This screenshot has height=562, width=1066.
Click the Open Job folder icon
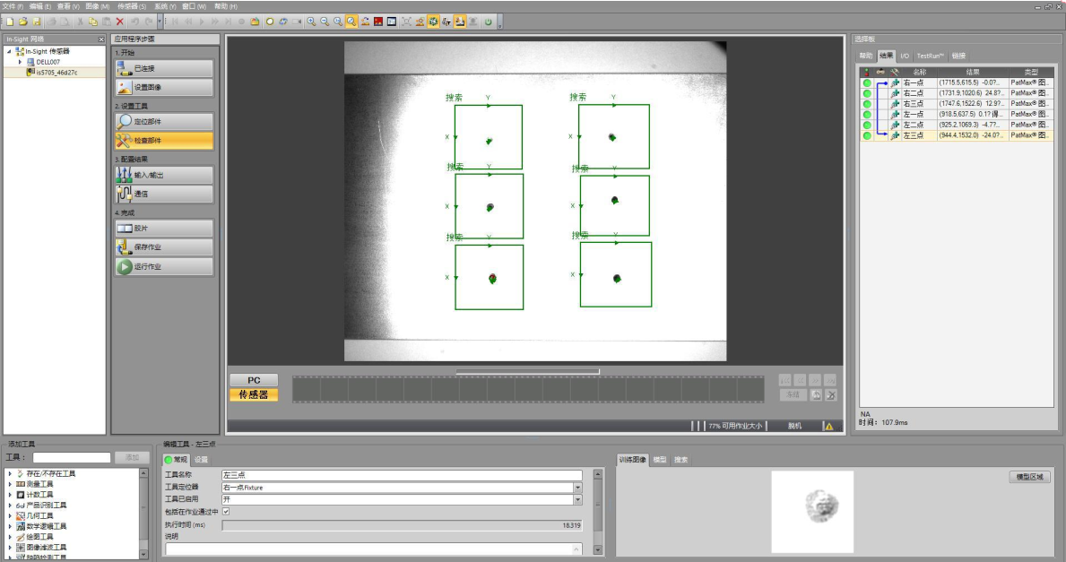[23, 21]
